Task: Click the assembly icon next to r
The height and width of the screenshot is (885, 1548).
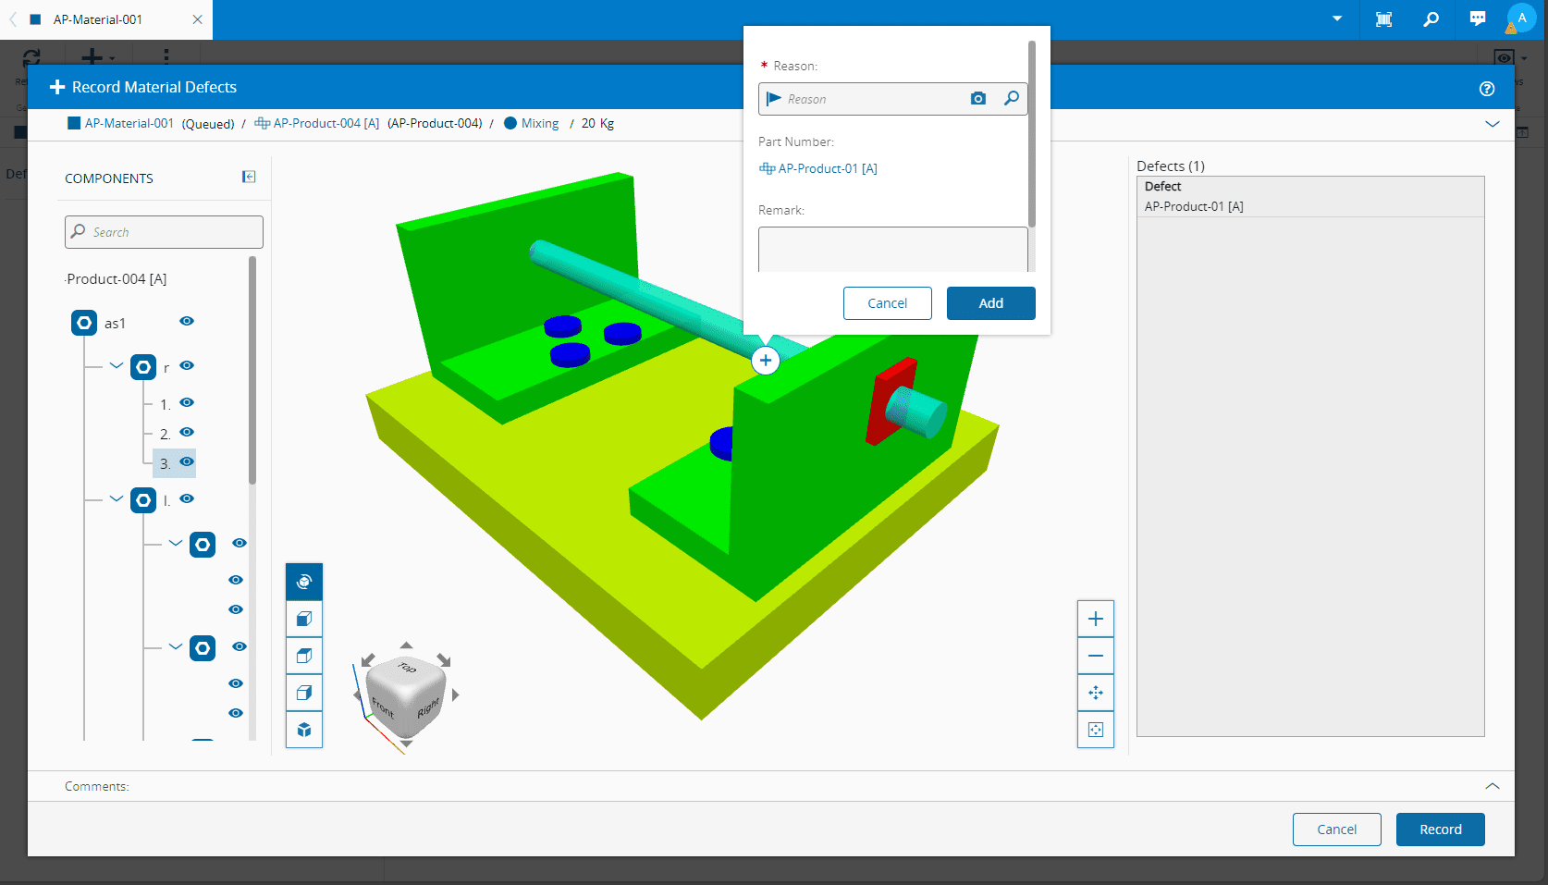Action: (x=143, y=367)
